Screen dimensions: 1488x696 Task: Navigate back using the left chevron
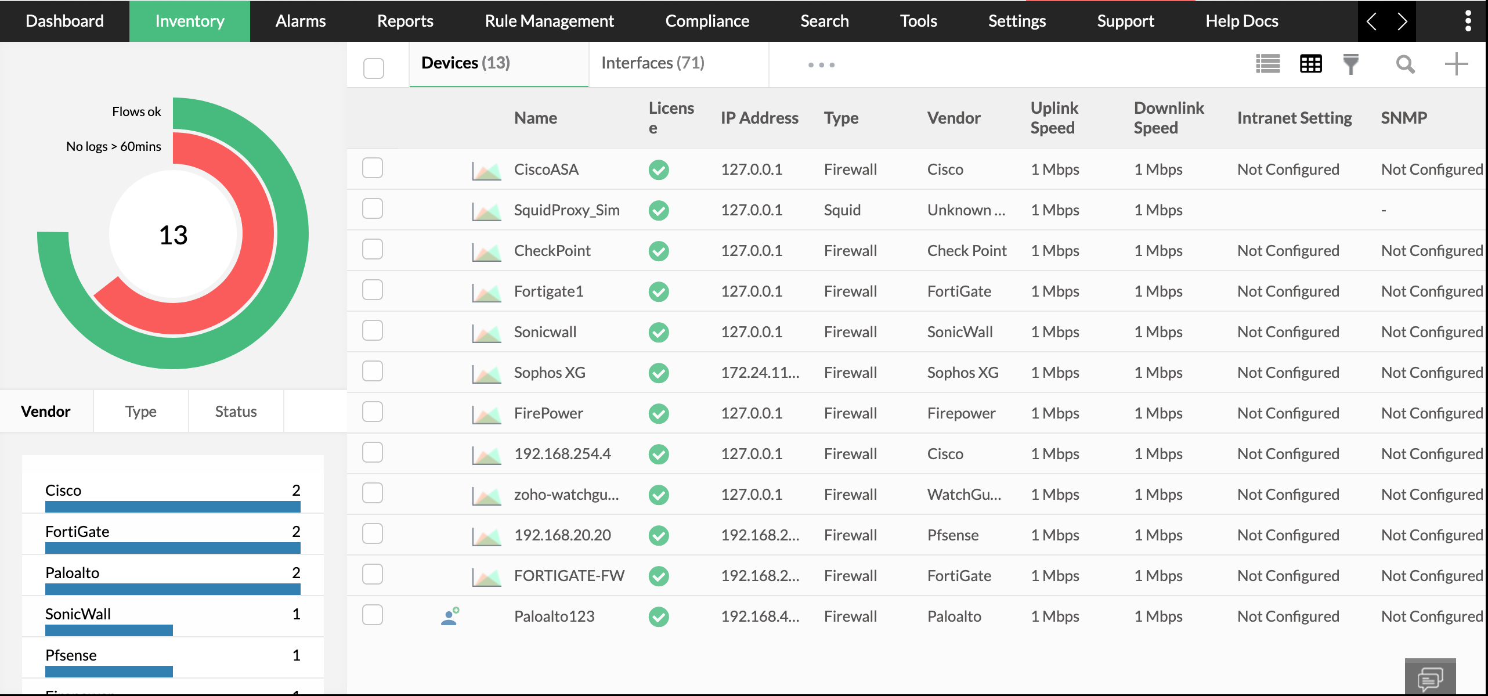coord(1371,21)
